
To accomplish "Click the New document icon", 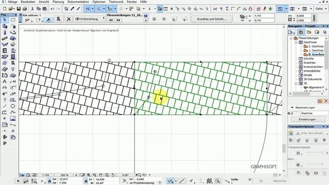I will pyautogui.click(x=5, y=9).
